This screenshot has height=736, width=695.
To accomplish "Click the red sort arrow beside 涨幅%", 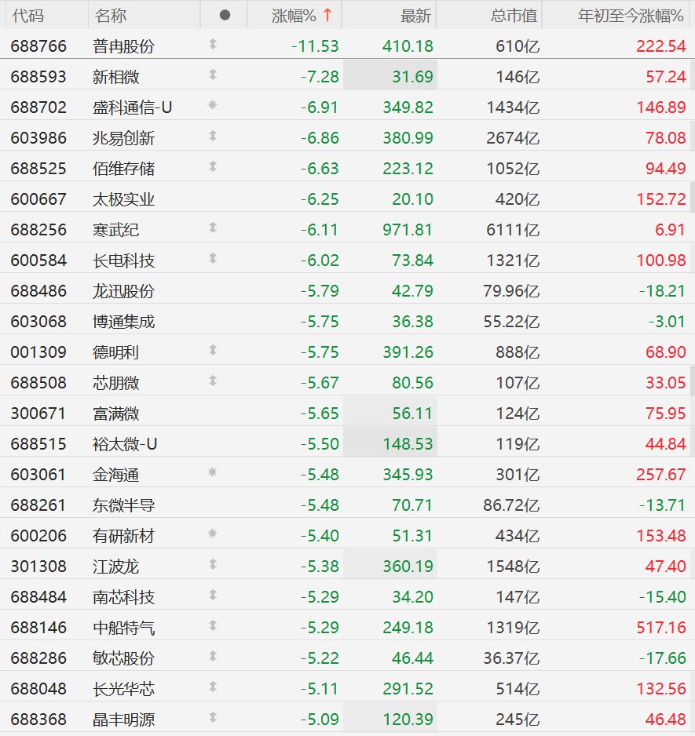I will point(327,15).
